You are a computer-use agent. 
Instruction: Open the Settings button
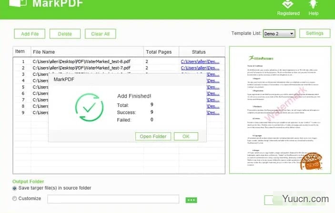[315, 33]
